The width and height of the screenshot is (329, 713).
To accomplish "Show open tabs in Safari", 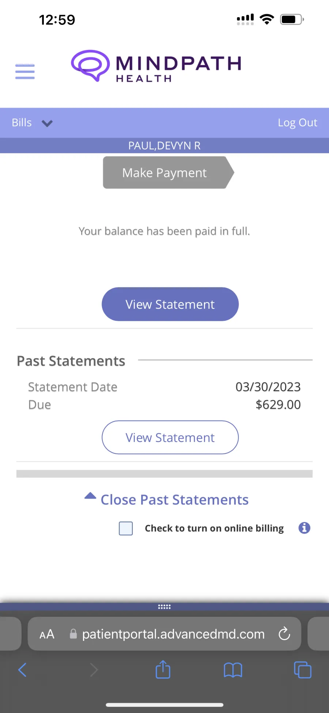I will (x=303, y=670).
